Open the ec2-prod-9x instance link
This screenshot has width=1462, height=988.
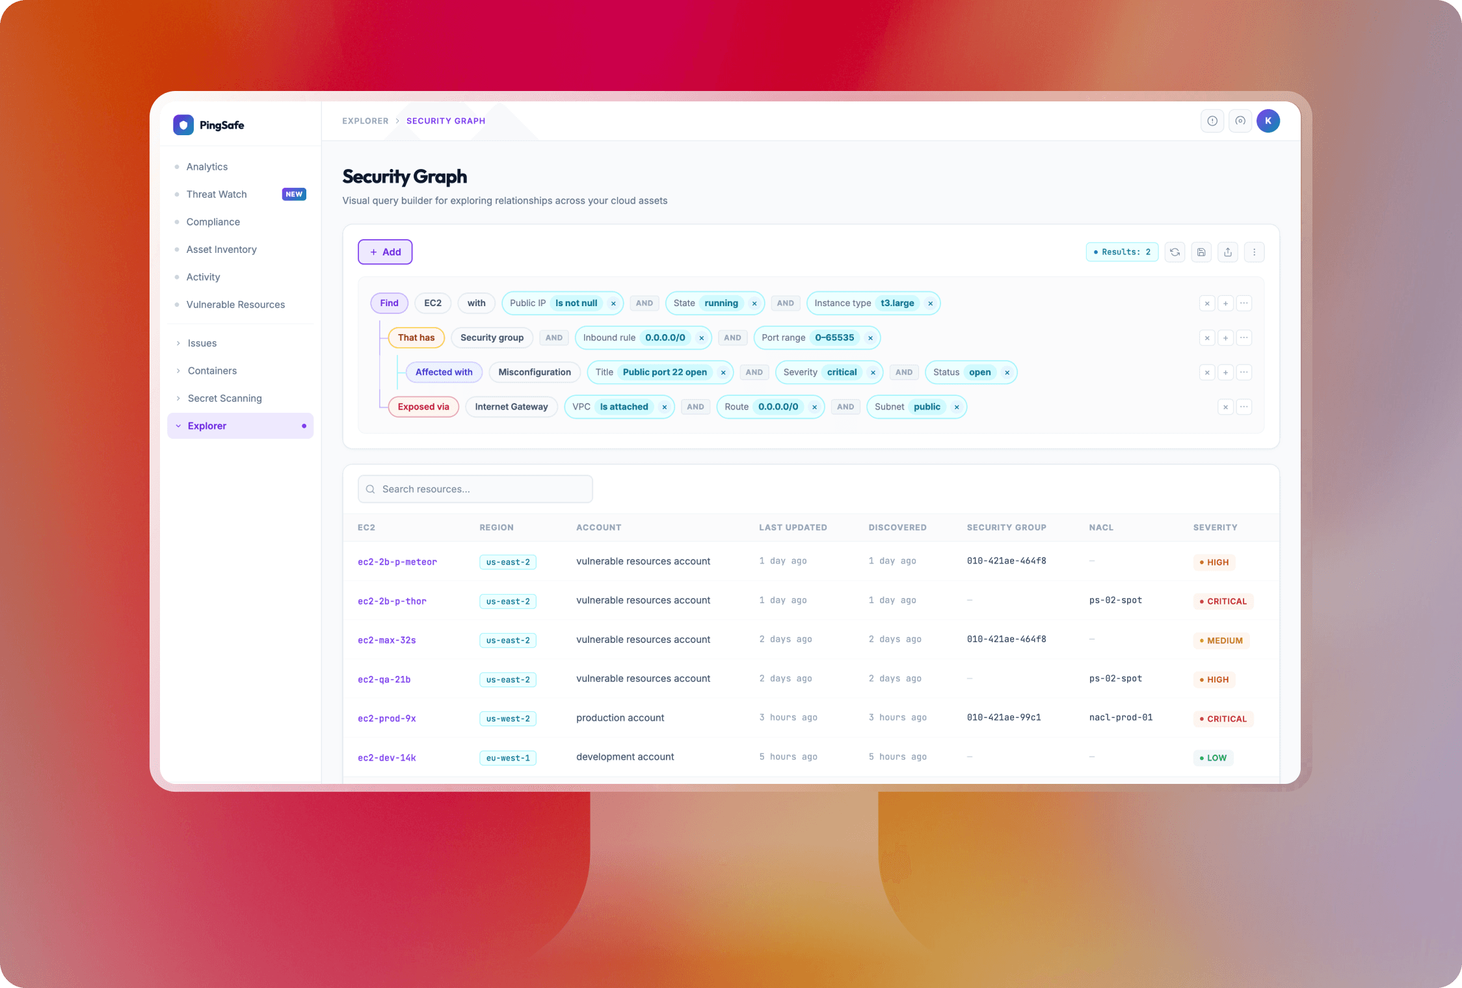387,719
